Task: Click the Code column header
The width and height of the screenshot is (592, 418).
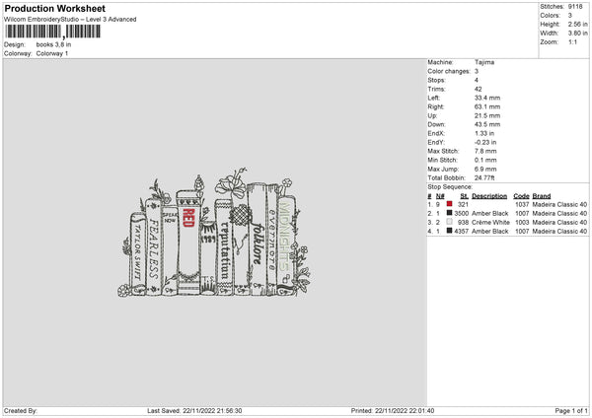Action: coord(522,195)
